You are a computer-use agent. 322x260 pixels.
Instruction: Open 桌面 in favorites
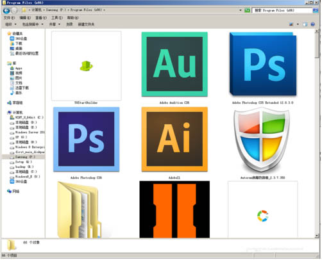pos(16,48)
